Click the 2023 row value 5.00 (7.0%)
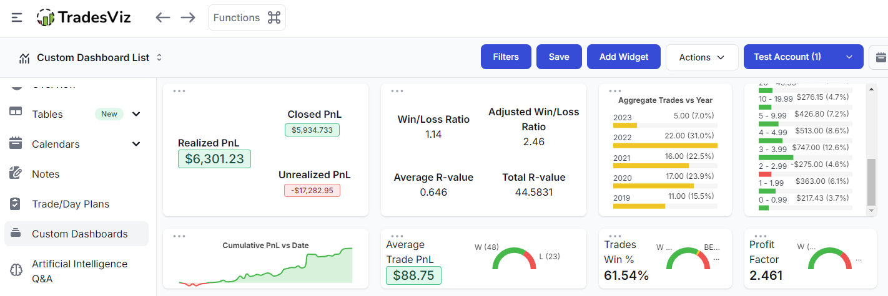This screenshot has height=296, width=888. pos(694,116)
